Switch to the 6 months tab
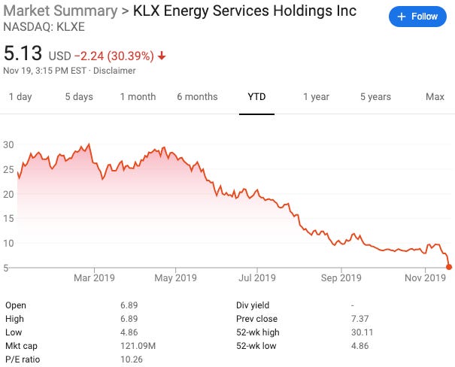 click(x=197, y=96)
